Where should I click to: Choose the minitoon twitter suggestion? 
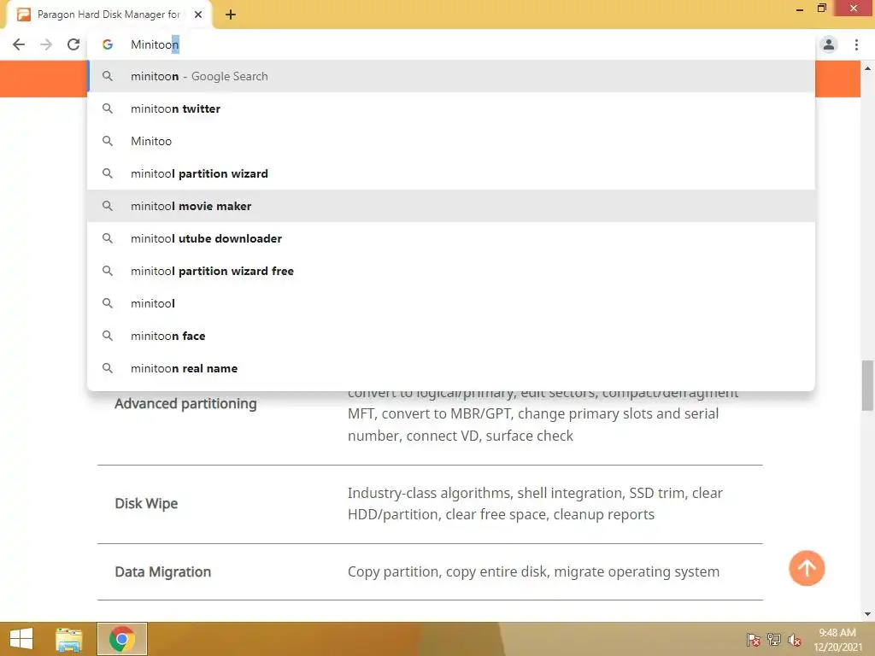(451, 108)
